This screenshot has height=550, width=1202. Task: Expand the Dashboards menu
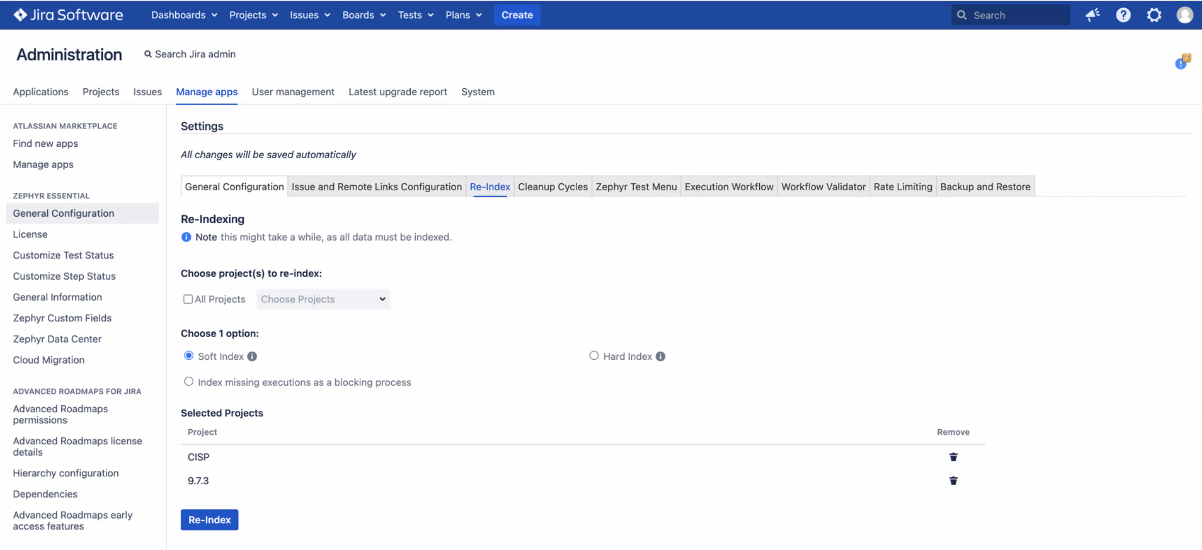184,15
